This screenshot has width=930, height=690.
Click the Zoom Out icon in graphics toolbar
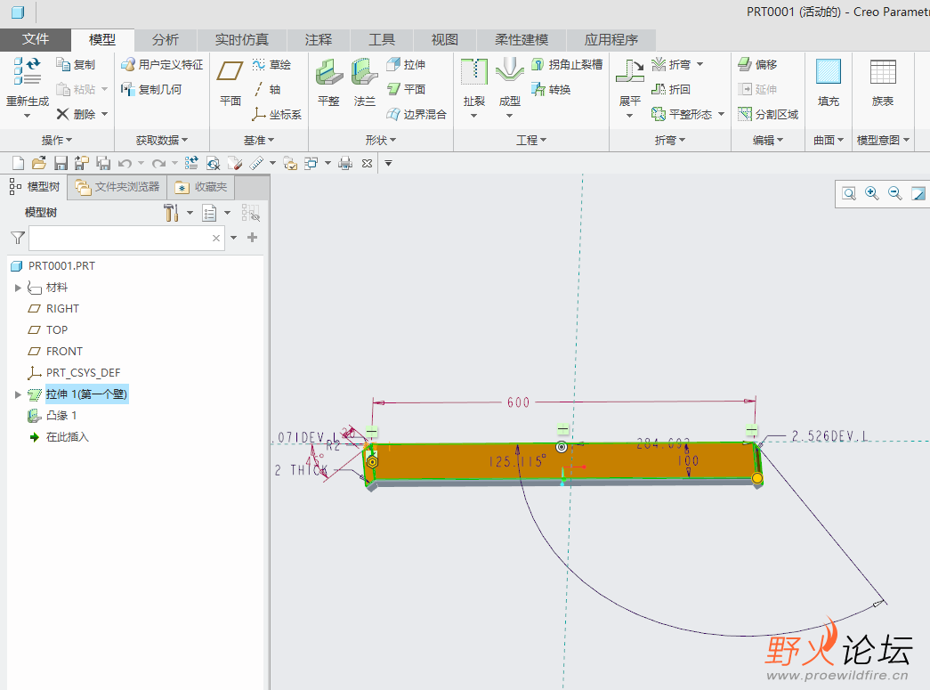click(x=895, y=193)
